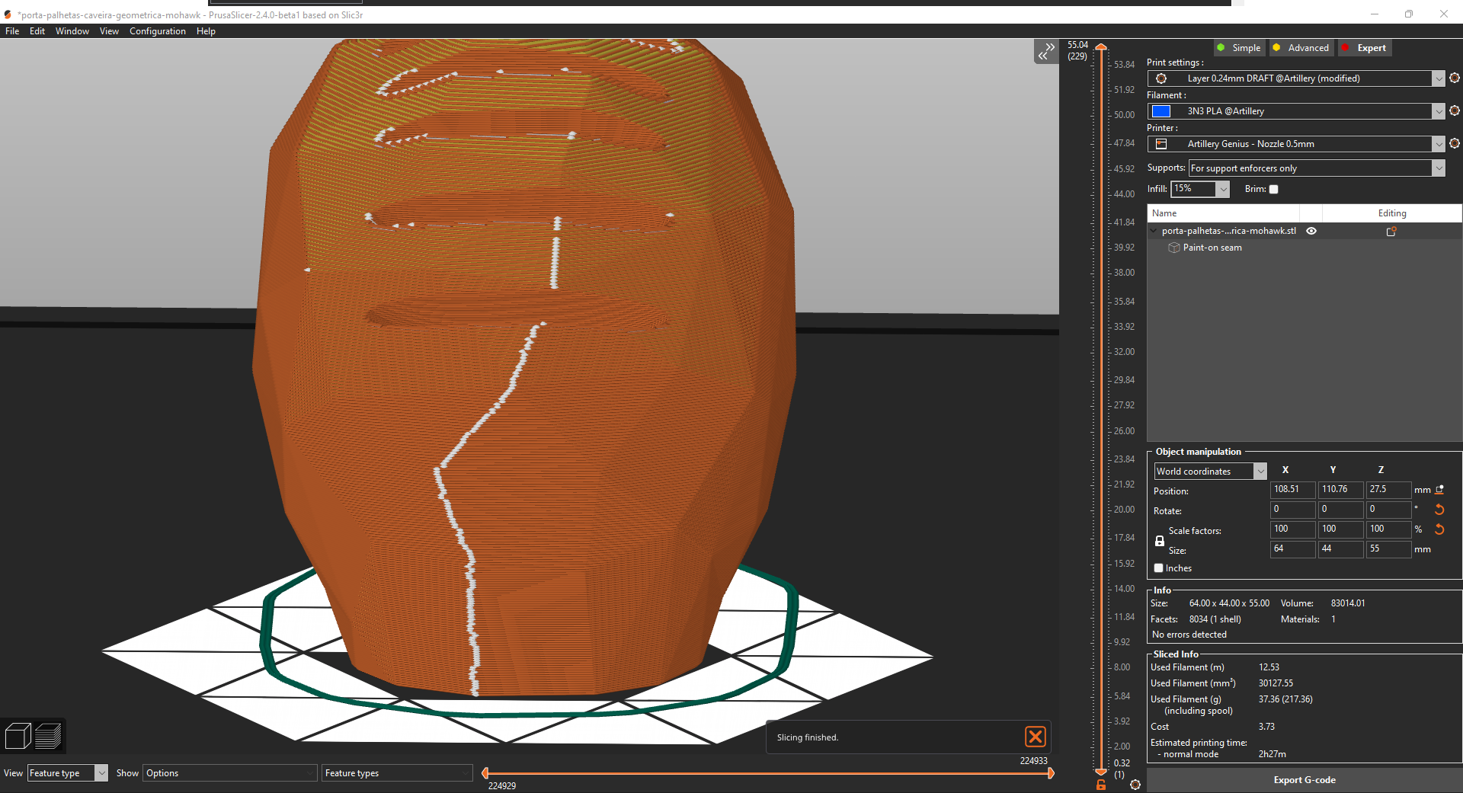The image size is (1463, 793).
Task: Click the object editing settings icon for porta-palhetas
Action: coord(1391,231)
